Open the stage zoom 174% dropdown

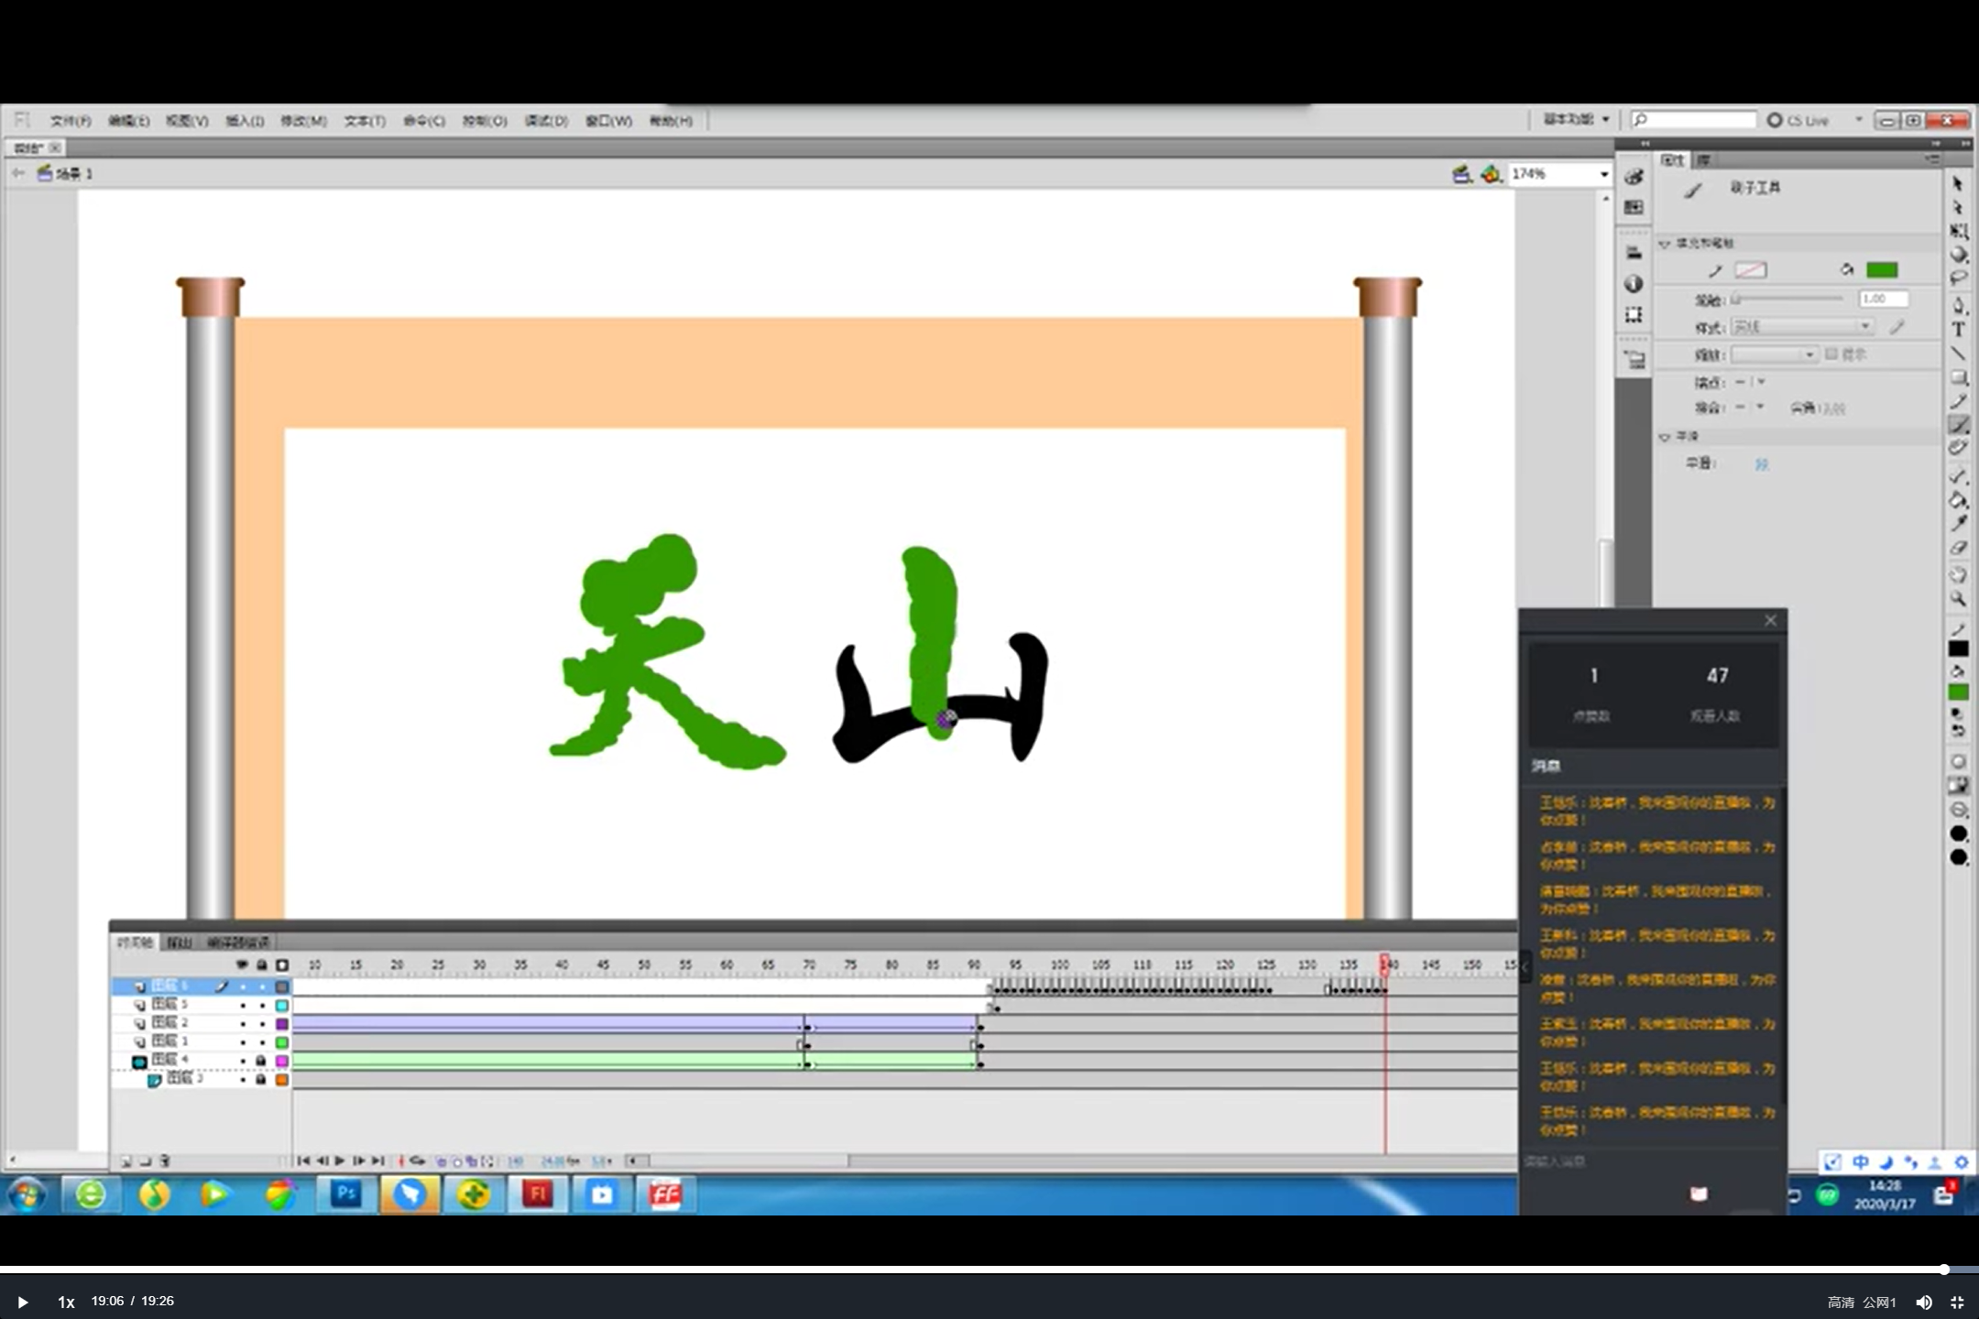pyautogui.click(x=1603, y=174)
